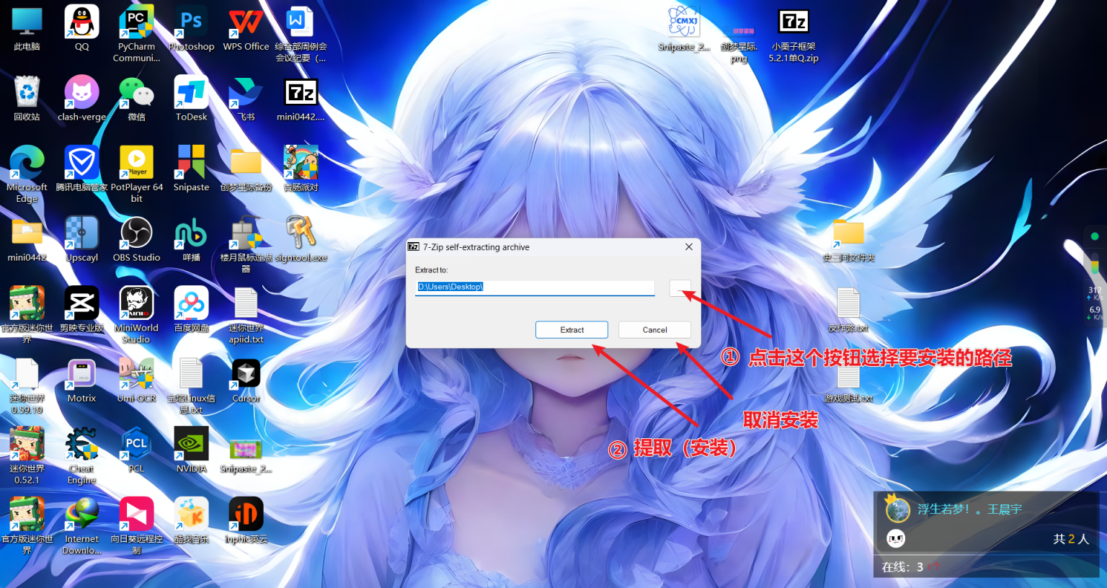This screenshot has height=588, width=1107.
Task: Select the mini0442 7z archive icon
Action: click(x=301, y=99)
